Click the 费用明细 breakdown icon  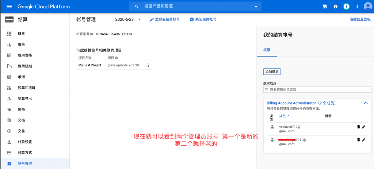9,66
